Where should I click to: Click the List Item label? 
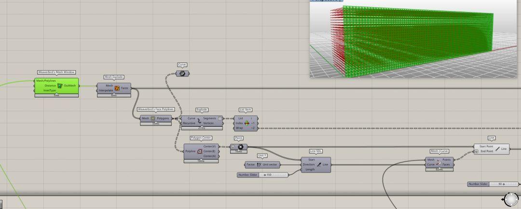(x=246, y=110)
